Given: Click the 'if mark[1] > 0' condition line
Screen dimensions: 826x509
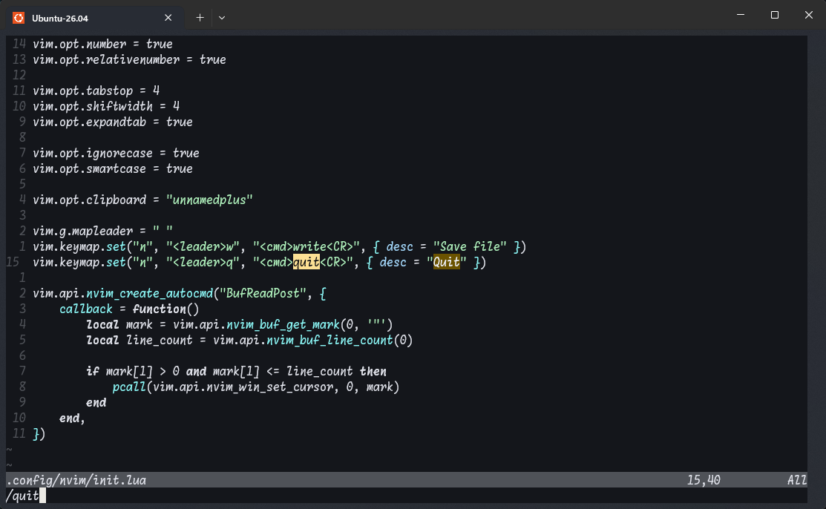Looking at the screenshot, I should coord(236,371).
